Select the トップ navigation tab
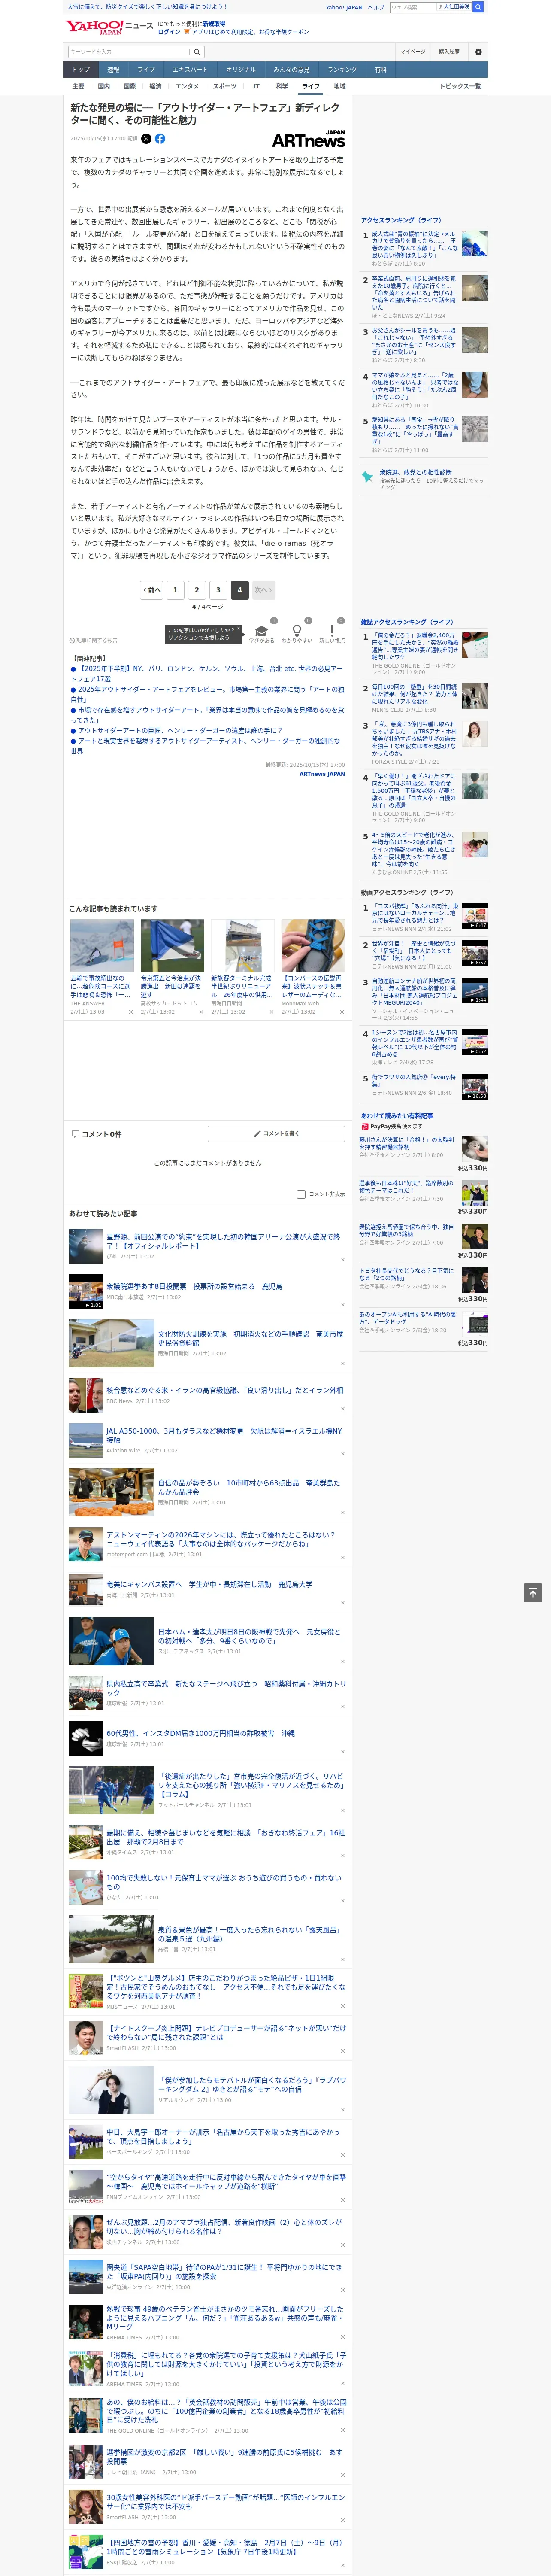This screenshot has height=2576, width=551. [81, 70]
